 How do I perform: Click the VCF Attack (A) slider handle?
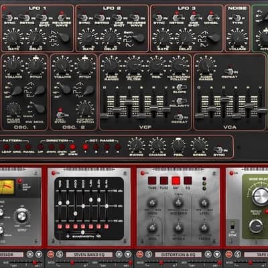[117, 109]
